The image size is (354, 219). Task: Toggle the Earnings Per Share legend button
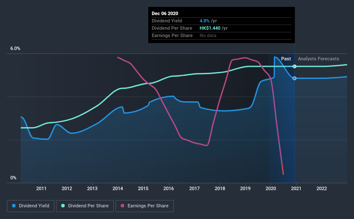pos(144,206)
